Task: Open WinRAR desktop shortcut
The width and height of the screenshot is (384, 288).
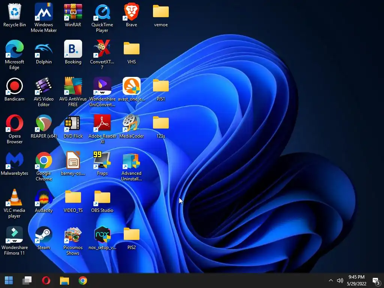Action: click(x=73, y=15)
